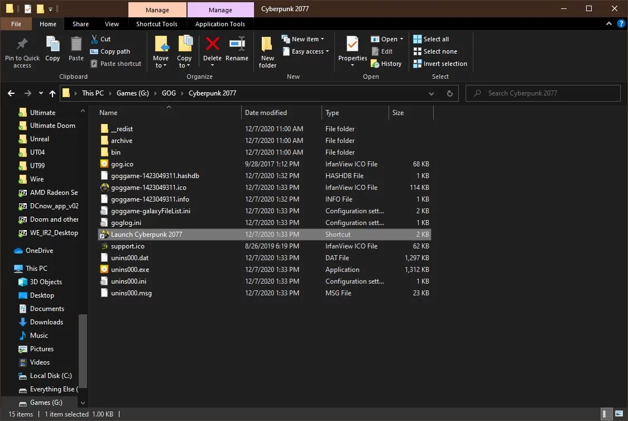Go Forward with right arrow
The width and height of the screenshot is (628, 421).
tap(28, 93)
